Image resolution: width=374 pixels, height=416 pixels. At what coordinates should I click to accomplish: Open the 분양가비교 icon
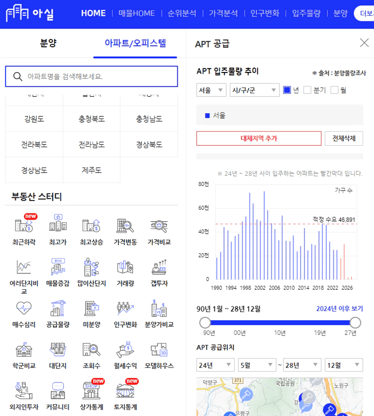coord(159,308)
